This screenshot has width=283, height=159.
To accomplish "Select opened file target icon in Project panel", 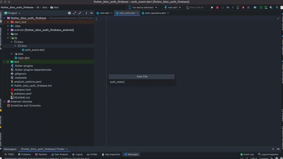I will (x=69, y=13).
